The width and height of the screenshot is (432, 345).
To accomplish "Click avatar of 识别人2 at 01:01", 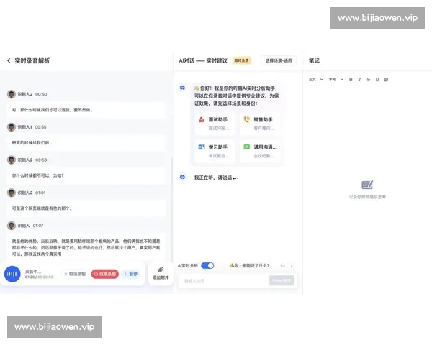I will click(x=12, y=193).
